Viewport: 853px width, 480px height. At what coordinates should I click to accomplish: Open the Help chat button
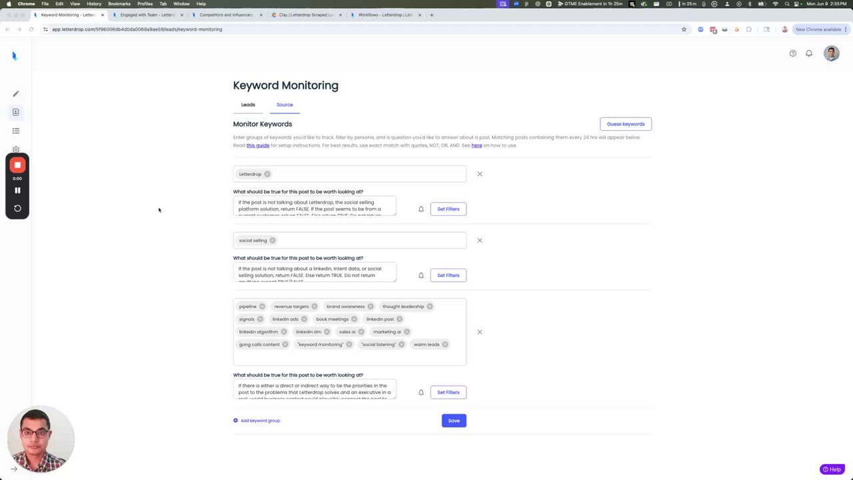(832, 469)
